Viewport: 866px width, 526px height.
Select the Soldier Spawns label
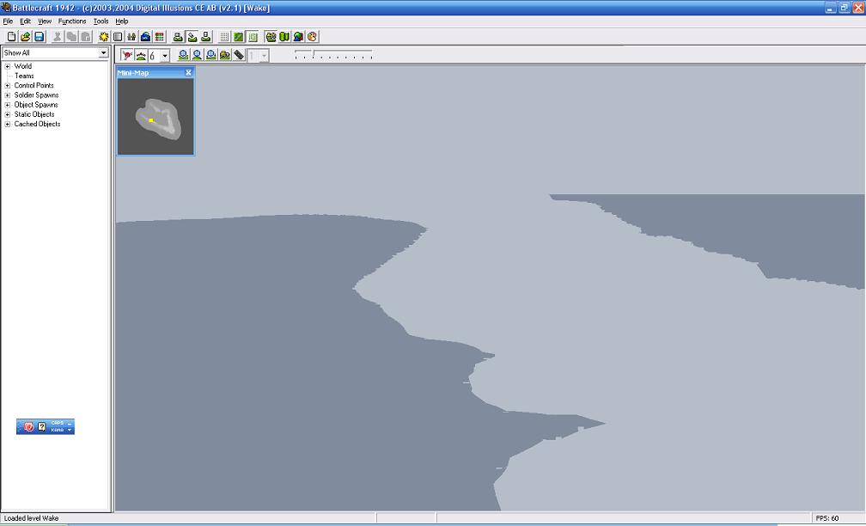coord(36,95)
